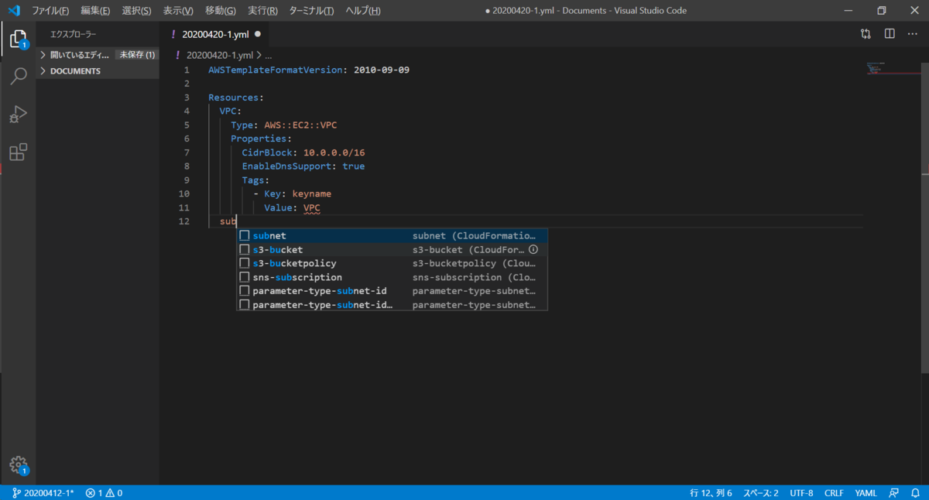Viewport: 929px width, 500px height.
Task: Restore the window using title bar button
Action: point(881,11)
